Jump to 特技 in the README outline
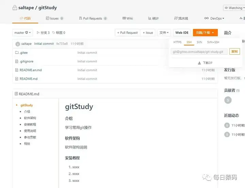The width and height of the screenshot is (245, 188). 27,144
